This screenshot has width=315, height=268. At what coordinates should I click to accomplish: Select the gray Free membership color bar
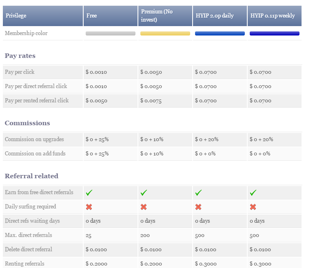[111, 33]
